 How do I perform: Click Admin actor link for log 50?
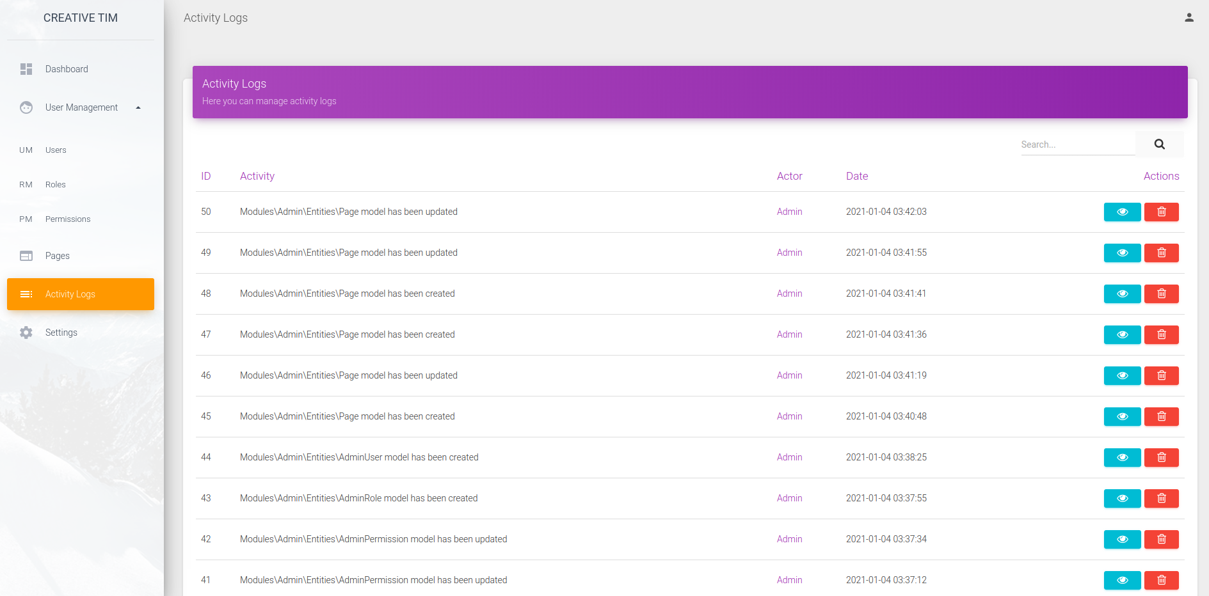point(789,212)
